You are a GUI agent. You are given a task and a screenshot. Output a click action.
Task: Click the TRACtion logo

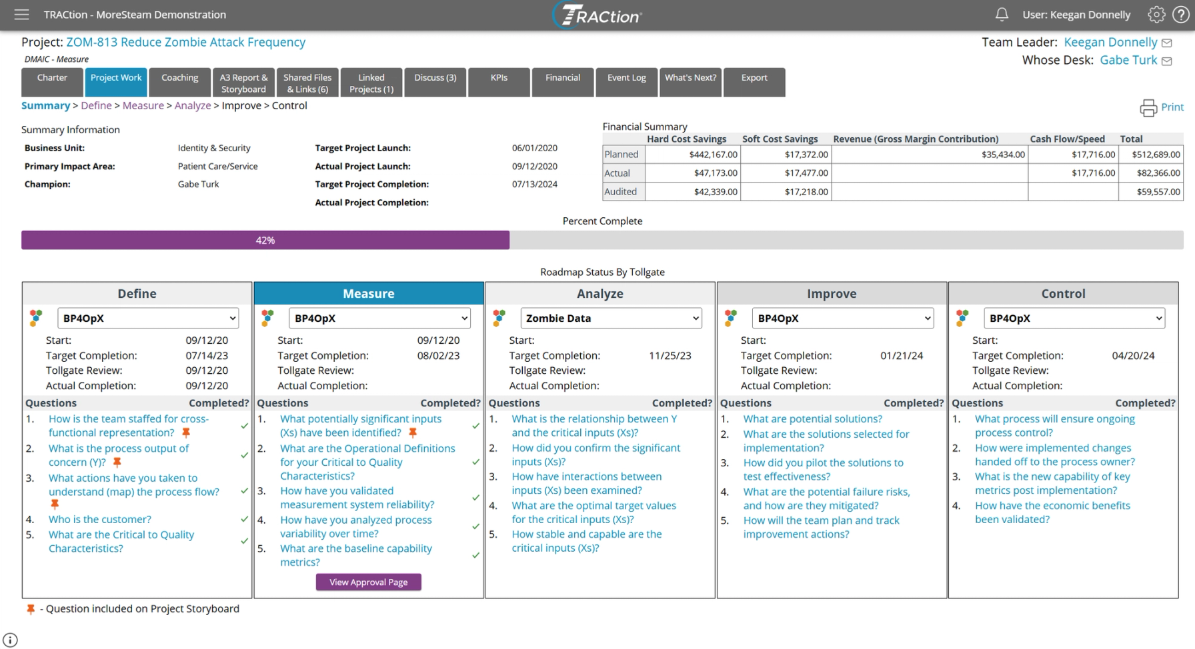pos(597,15)
